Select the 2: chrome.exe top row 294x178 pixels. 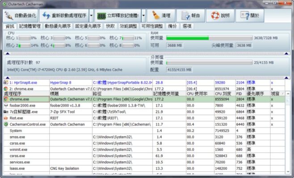point(144,89)
